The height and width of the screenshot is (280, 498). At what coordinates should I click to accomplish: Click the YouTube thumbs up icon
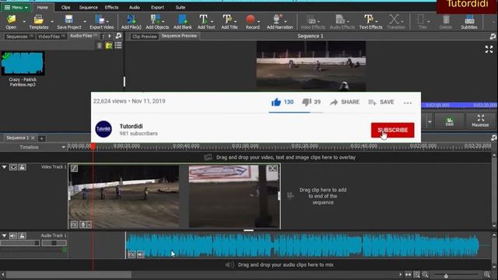point(276,102)
